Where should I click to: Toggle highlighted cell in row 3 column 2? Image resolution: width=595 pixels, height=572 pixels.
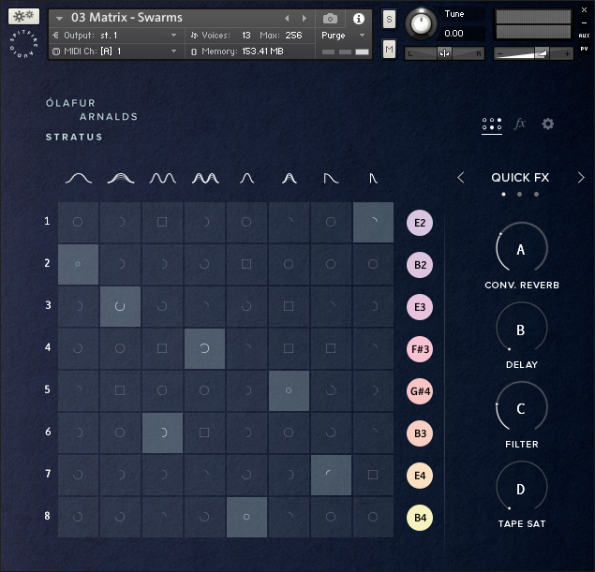[120, 306]
